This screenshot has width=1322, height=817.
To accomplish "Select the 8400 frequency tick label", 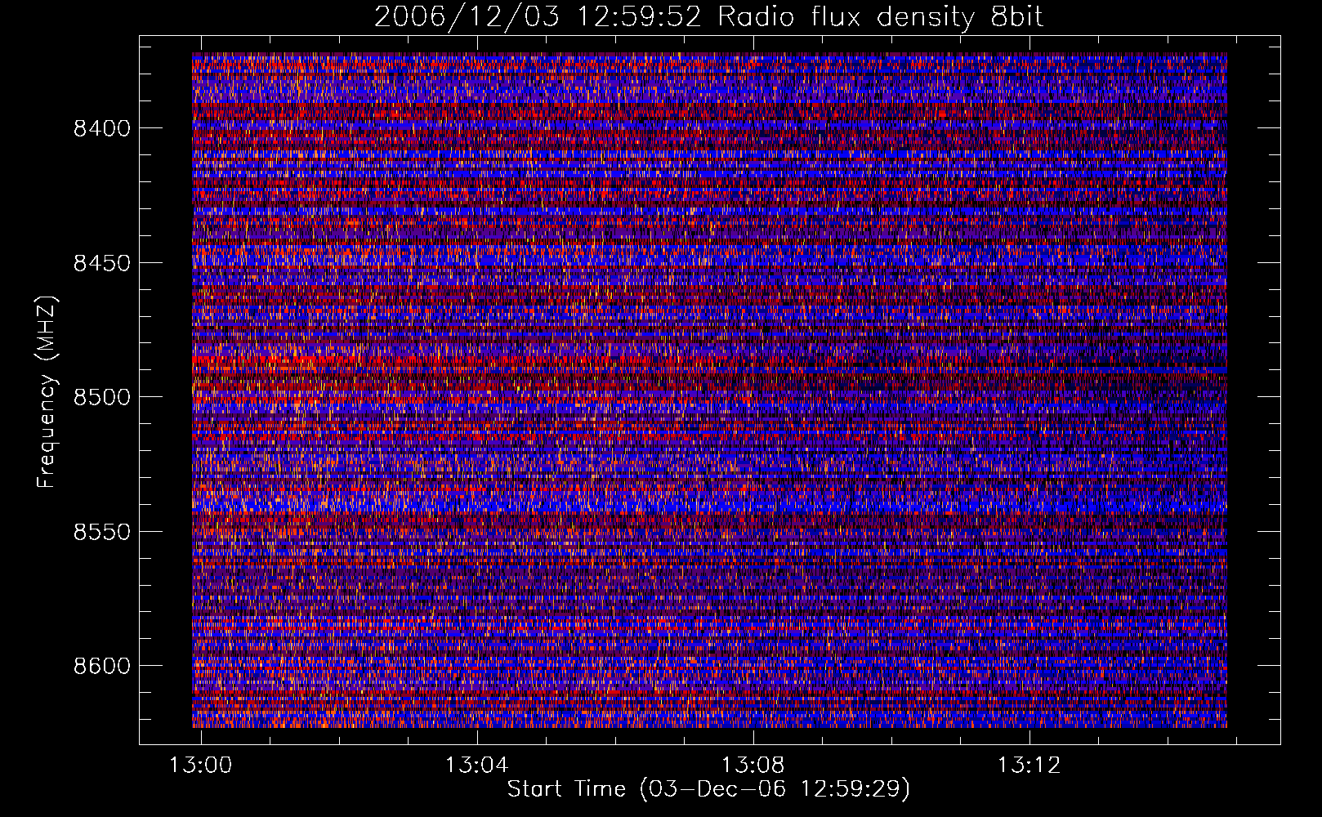I will (101, 128).
